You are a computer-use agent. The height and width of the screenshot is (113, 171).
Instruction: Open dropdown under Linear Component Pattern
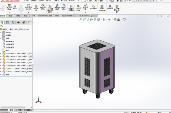click(28, 12)
